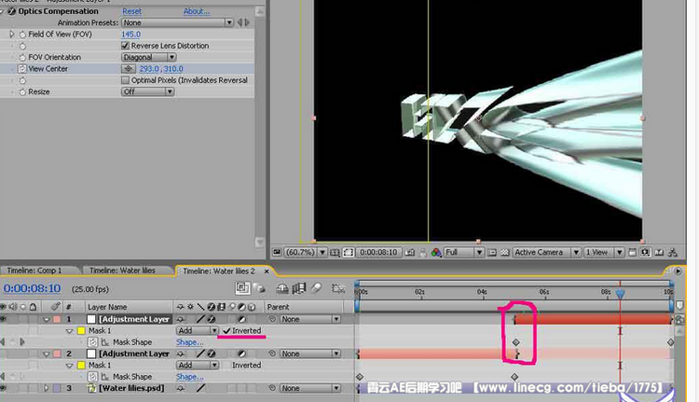Toggle the pixel aspect ratio correction icon
Image resolution: width=699 pixels, height=402 pixels.
pos(632,253)
